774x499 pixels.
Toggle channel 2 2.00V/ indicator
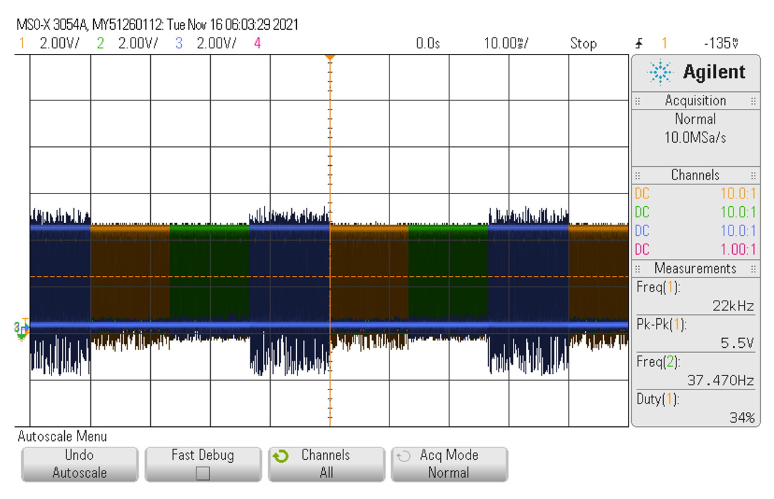pos(127,44)
